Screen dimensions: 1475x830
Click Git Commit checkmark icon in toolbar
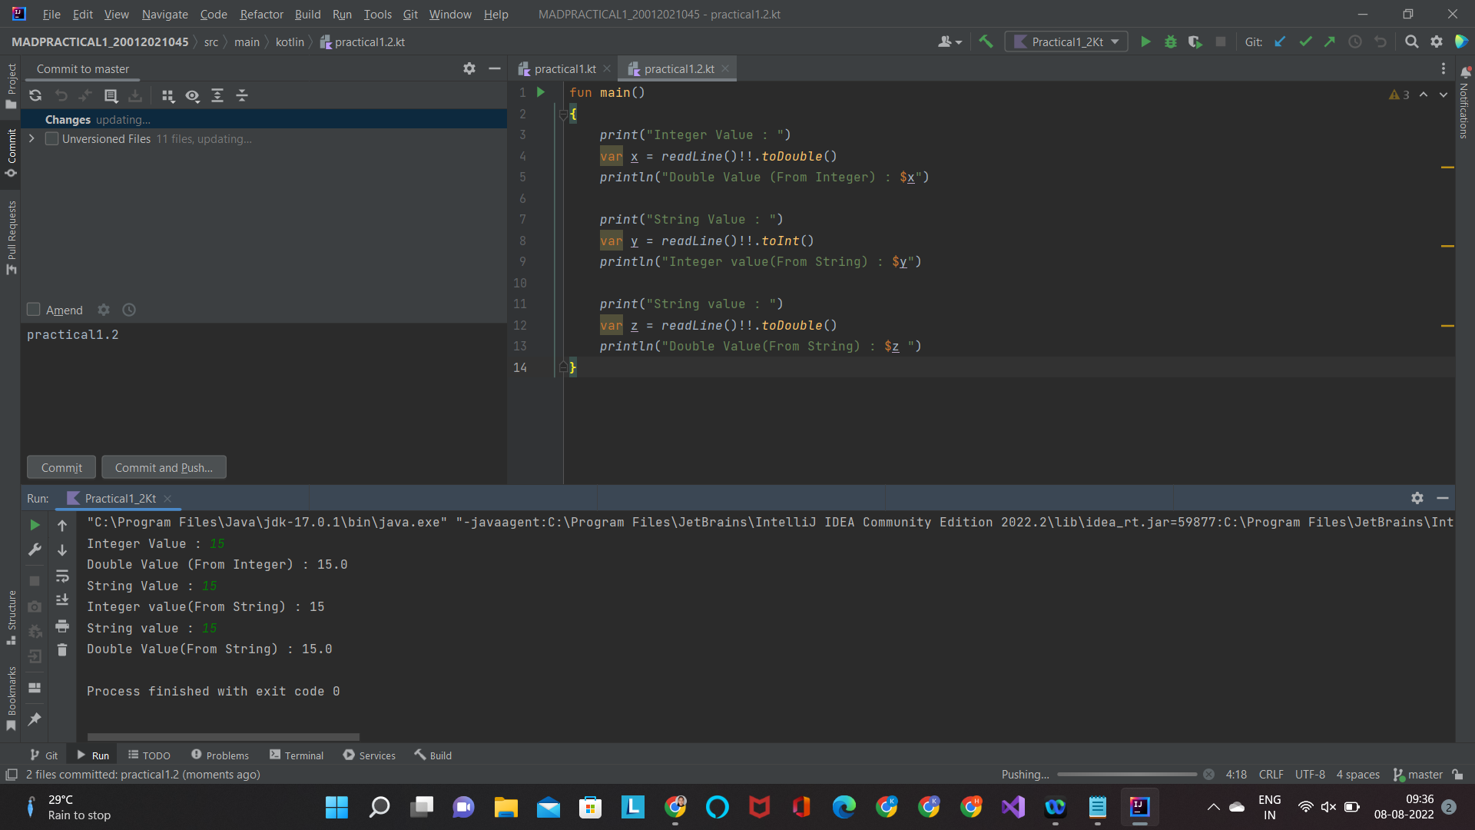[x=1305, y=41]
